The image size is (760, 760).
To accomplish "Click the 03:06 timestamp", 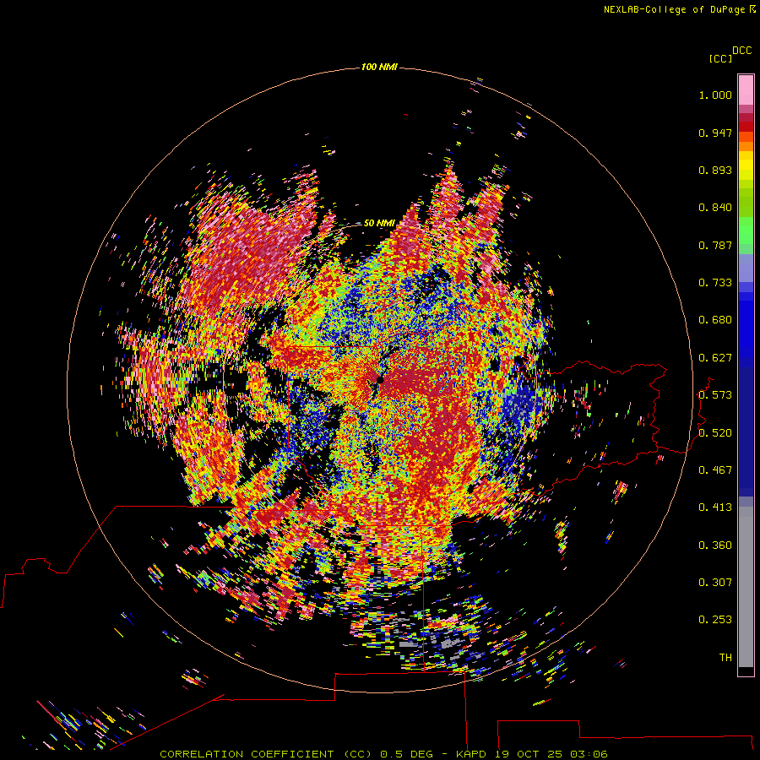I will coord(589,754).
